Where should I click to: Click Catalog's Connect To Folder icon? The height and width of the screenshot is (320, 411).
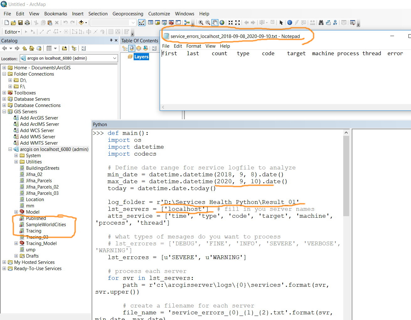click(64, 48)
